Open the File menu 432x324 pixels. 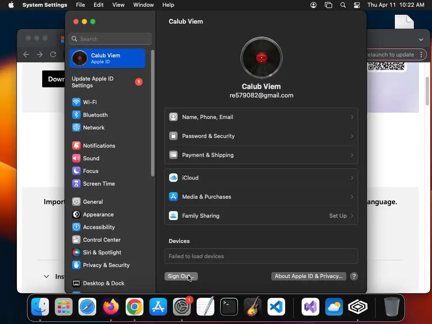pos(81,5)
